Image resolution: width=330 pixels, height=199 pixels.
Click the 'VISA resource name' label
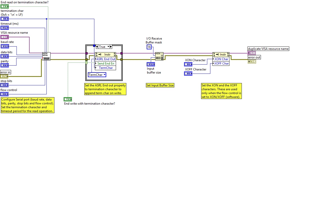pos(14,33)
